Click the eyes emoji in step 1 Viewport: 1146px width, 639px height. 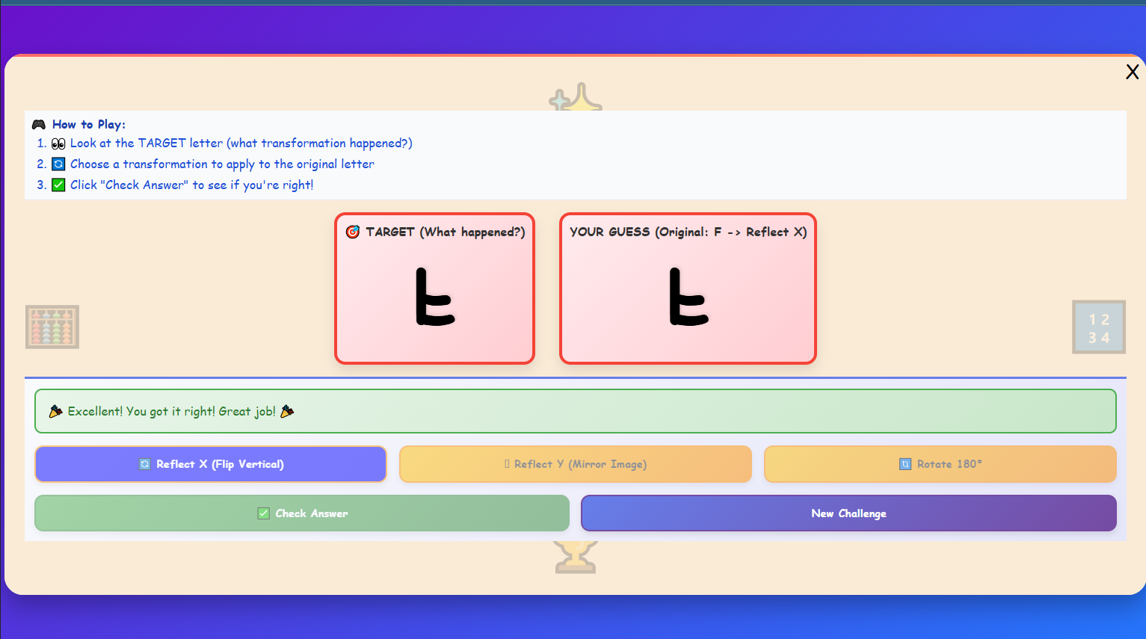click(x=58, y=143)
